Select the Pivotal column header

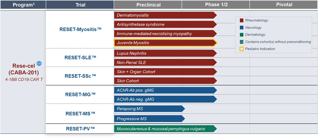284,5
